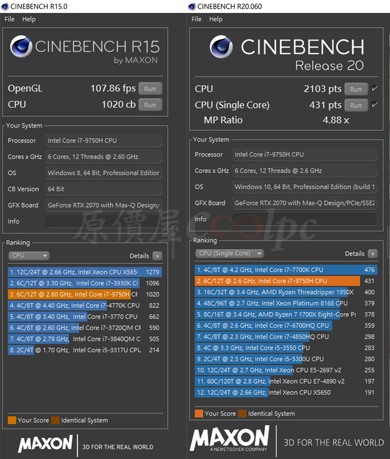This screenshot has height=459, width=390.
Task: Click the Cinebench R20.060 title bar app icon
Action: tap(192, 6)
